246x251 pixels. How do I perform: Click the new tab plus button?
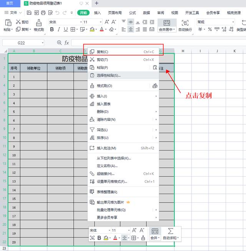[x=96, y=3]
